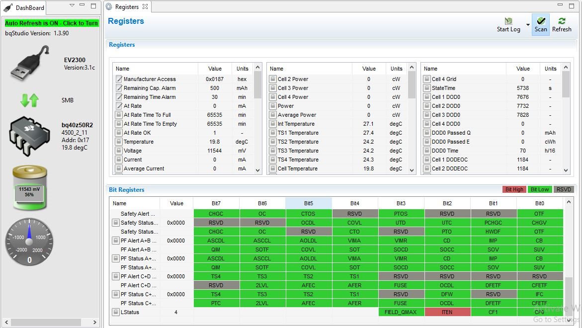Toggle Auto Refresh off via the green banner
The height and width of the screenshot is (328, 582).
52,23
